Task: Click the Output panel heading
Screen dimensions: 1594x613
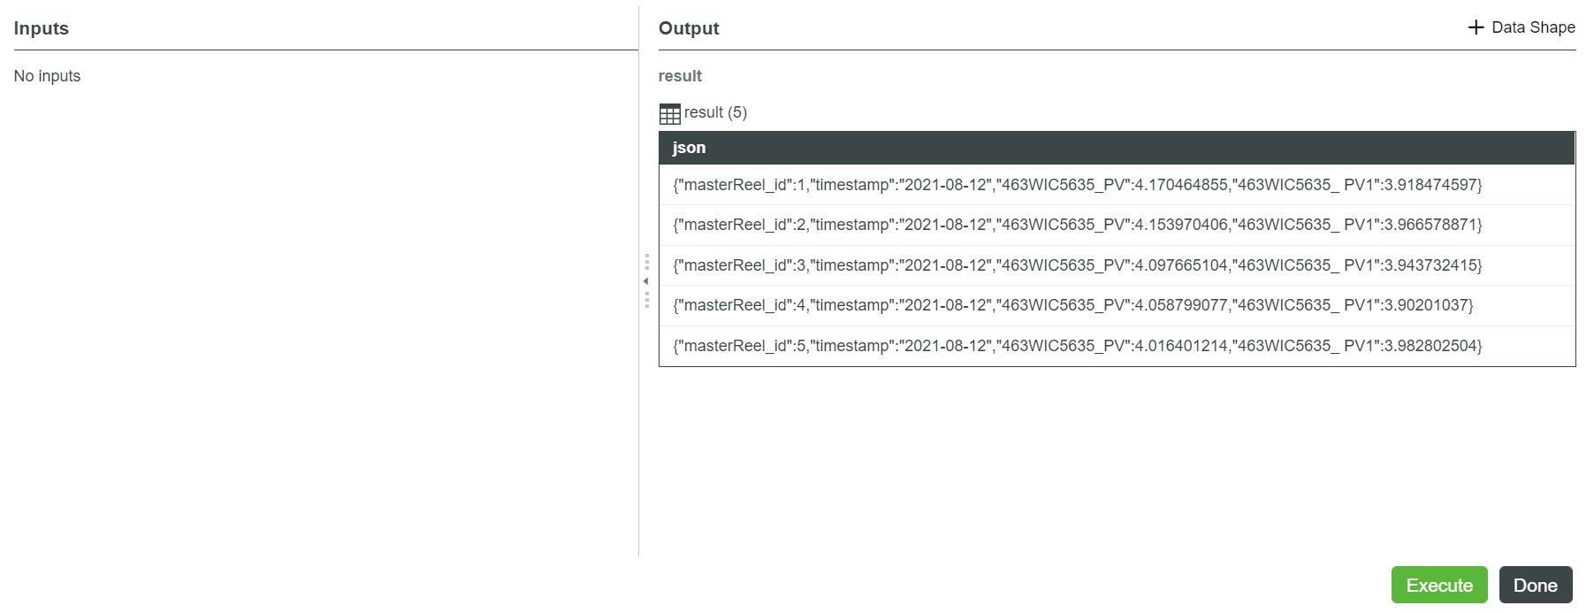Action: coord(689,28)
